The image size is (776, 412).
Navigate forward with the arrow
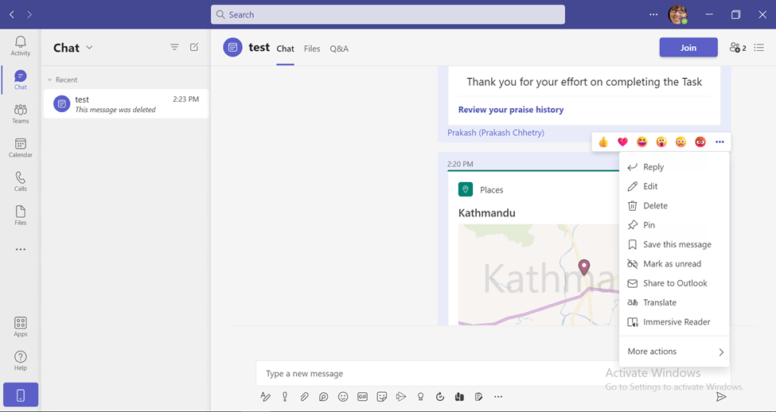pyautogui.click(x=29, y=14)
